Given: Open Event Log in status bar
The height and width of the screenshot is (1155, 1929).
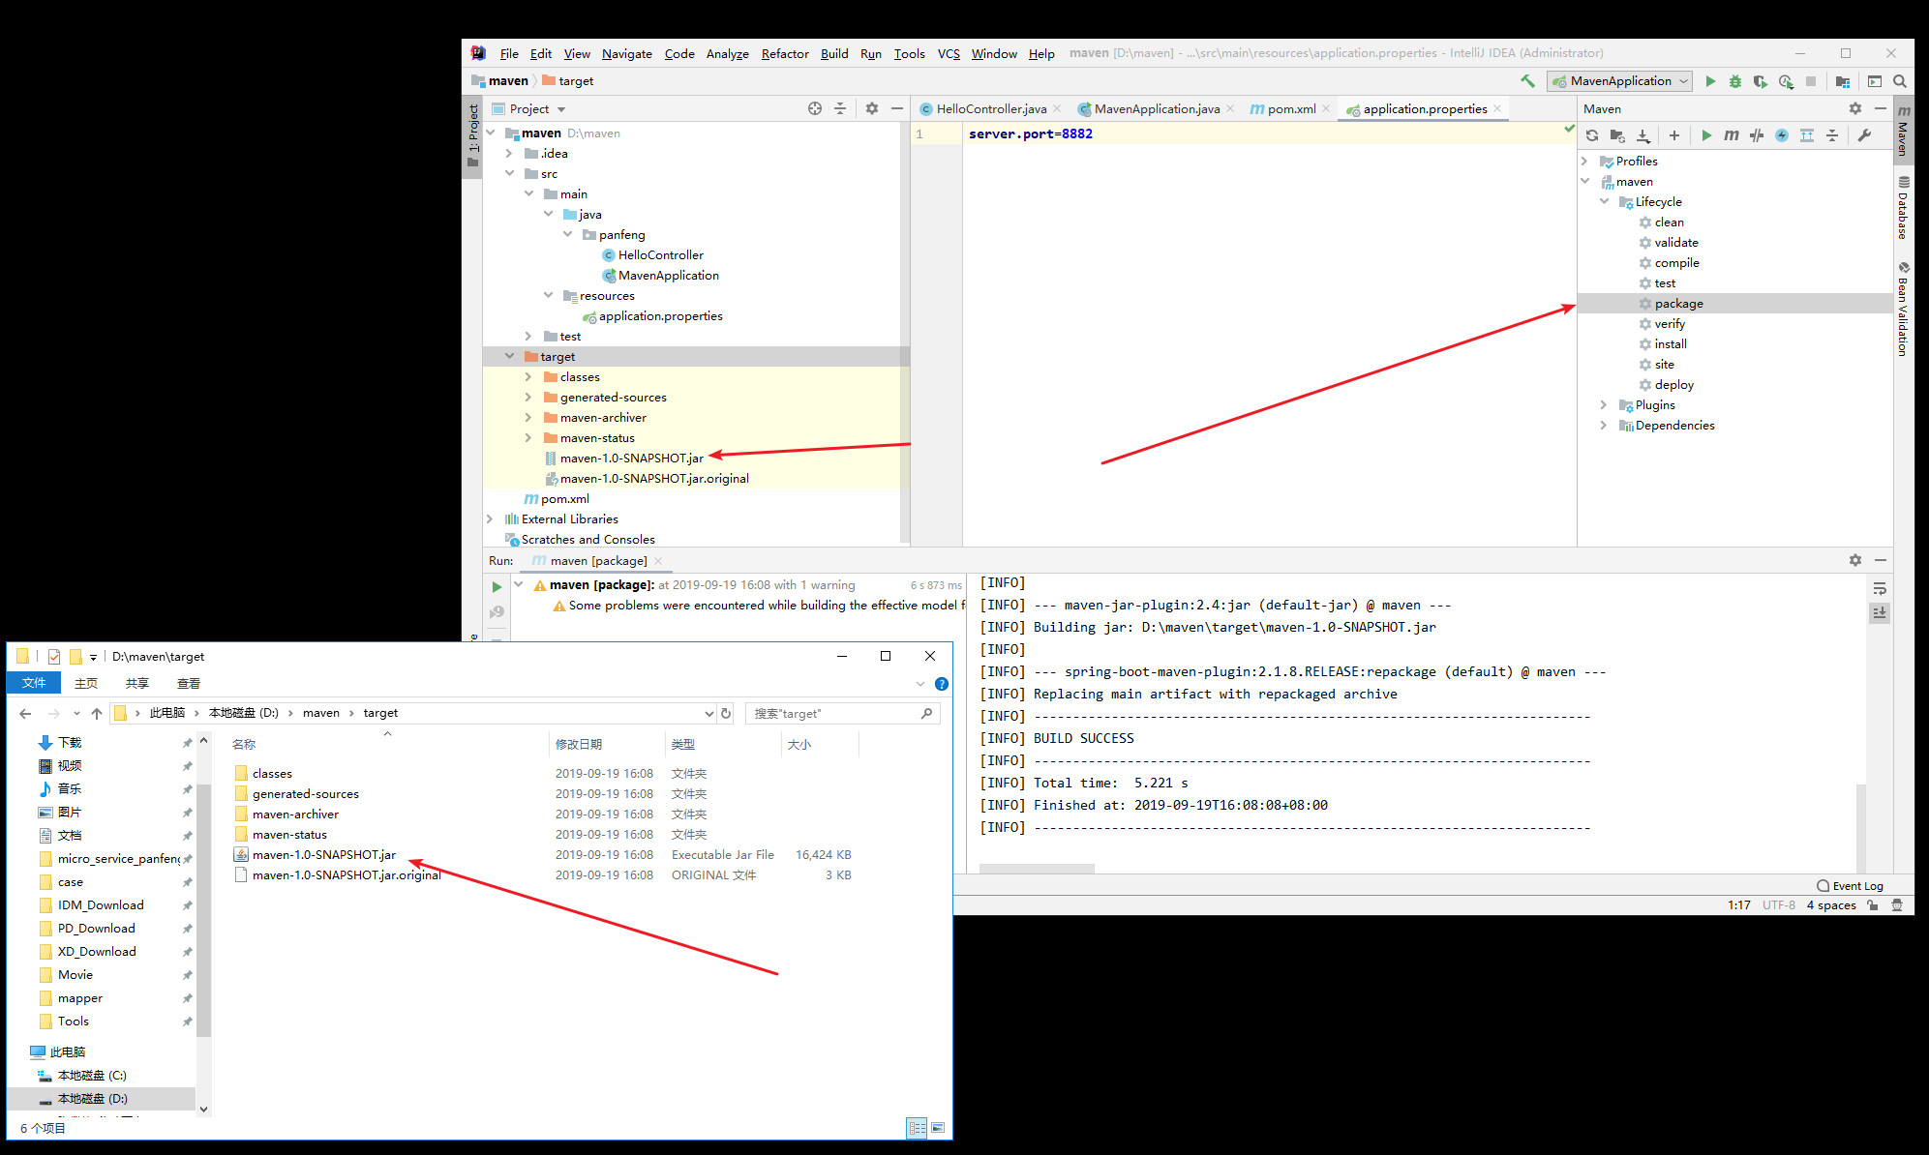Looking at the screenshot, I should coord(1850,885).
